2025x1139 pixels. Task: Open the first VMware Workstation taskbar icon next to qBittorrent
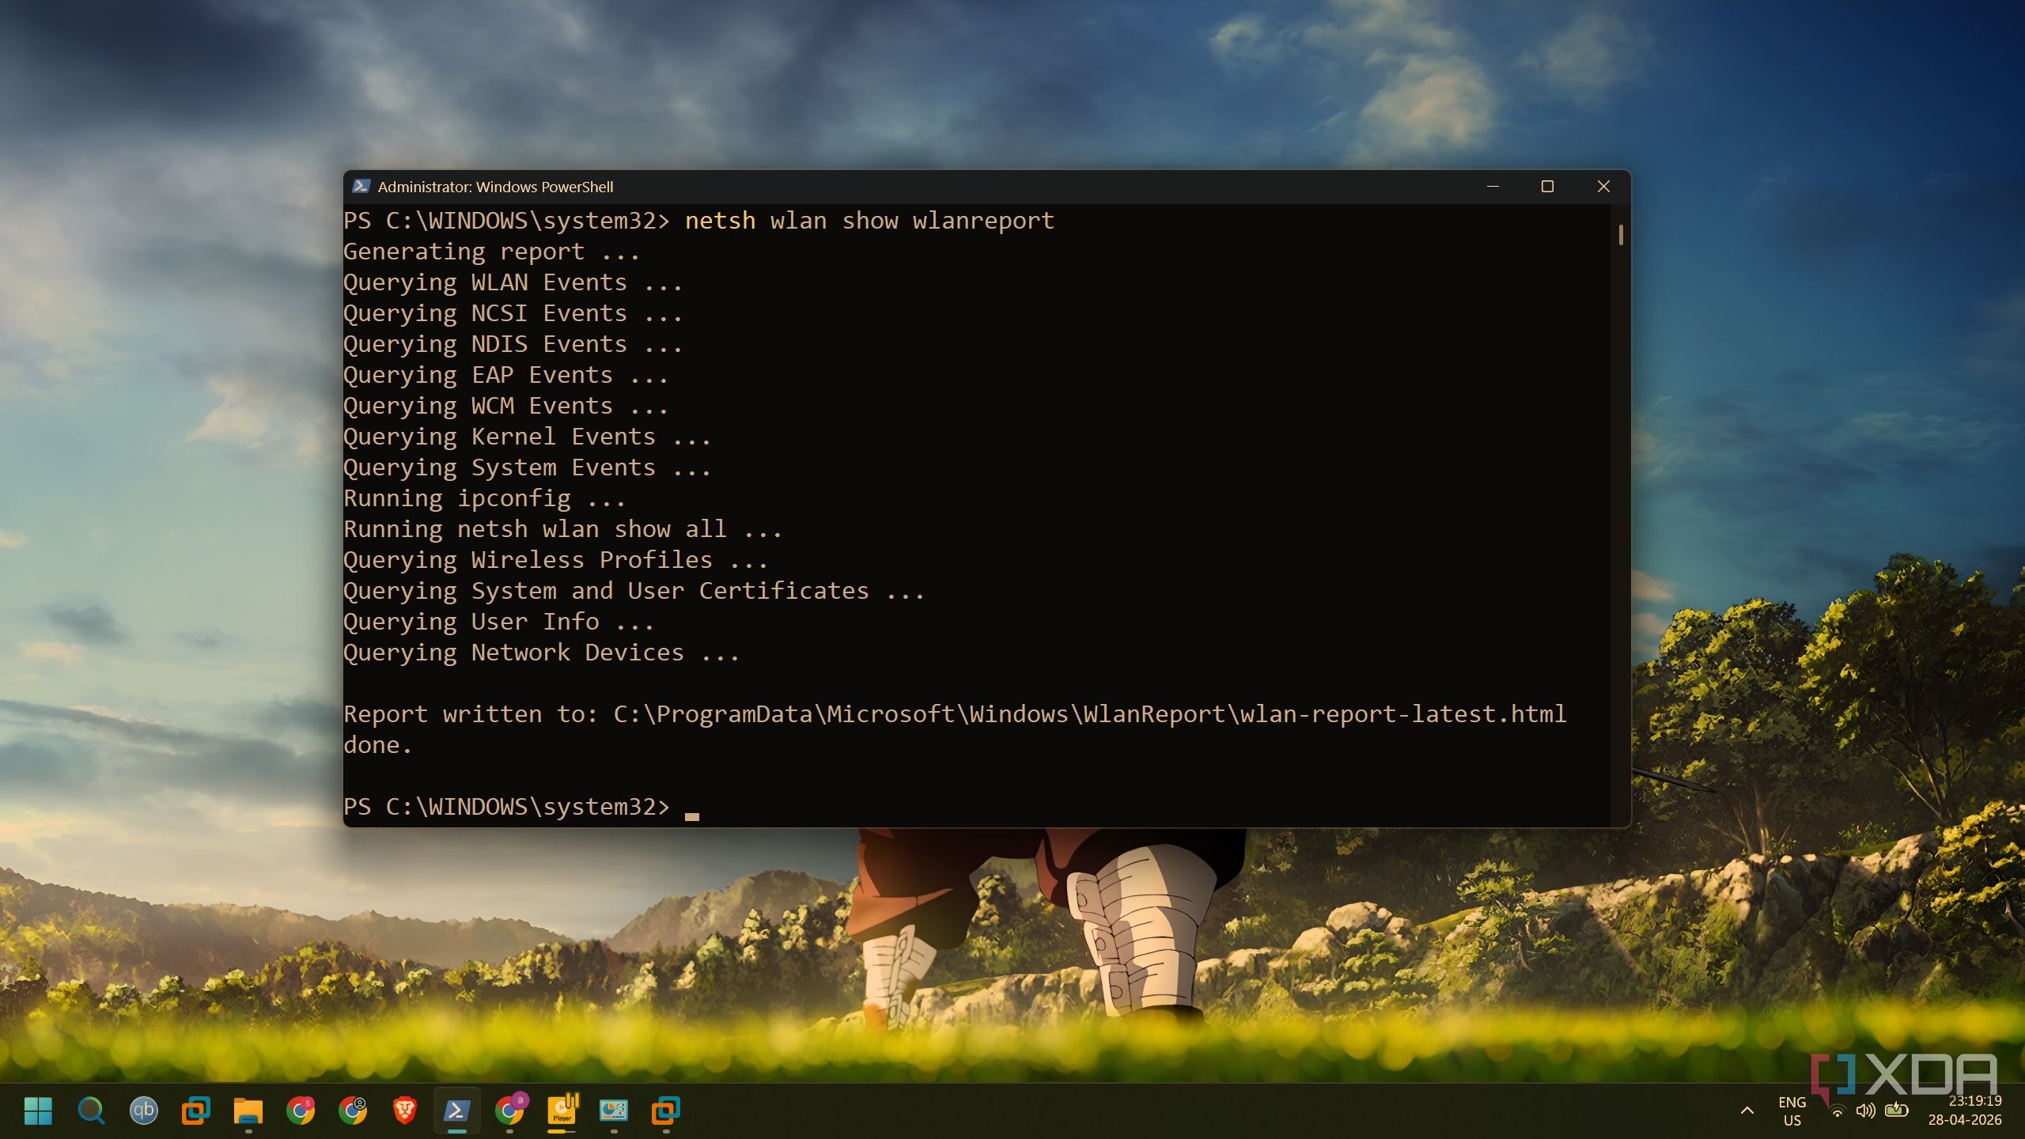pos(195,1111)
